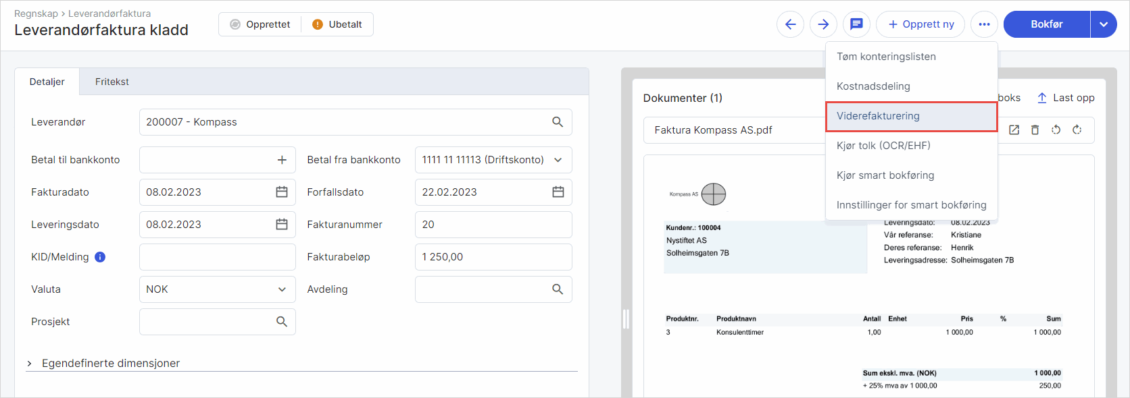Go to previous invoice with left arrow
This screenshot has height=398, width=1130.
pyautogui.click(x=790, y=24)
